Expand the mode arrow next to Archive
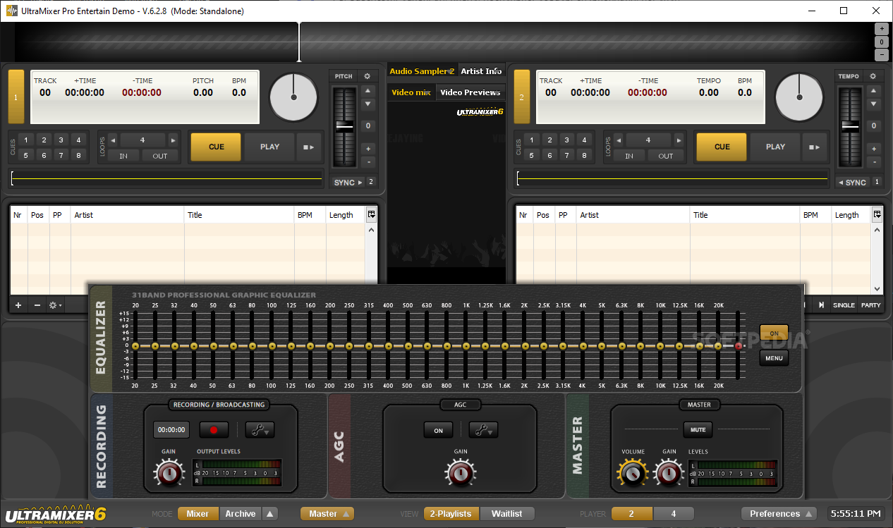The width and height of the screenshot is (893, 528). pyautogui.click(x=271, y=514)
